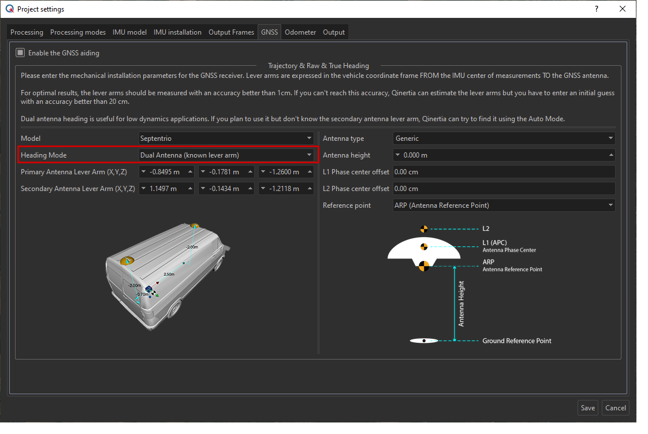Increase the Antenna height value
The image size is (648, 434).
(x=611, y=155)
